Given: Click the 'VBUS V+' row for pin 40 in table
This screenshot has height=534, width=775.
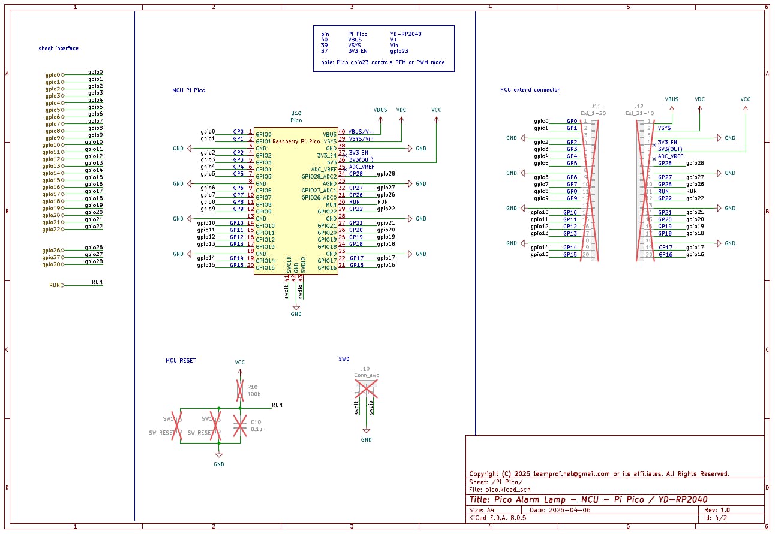Looking at the screenshot, I should 359,40.
